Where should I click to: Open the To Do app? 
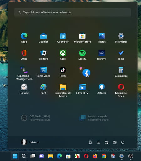pos(121,55)
